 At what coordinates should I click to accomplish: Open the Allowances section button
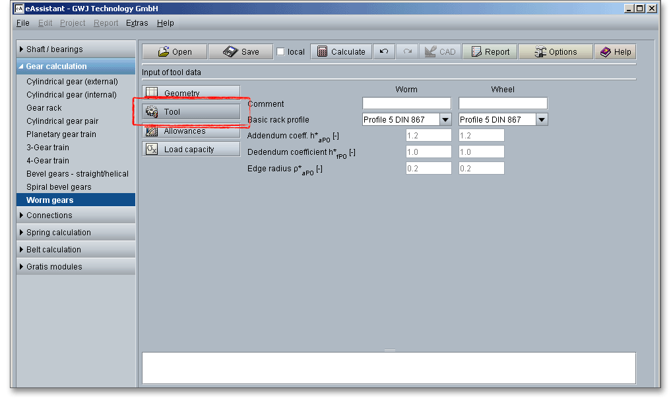(191, 131)
